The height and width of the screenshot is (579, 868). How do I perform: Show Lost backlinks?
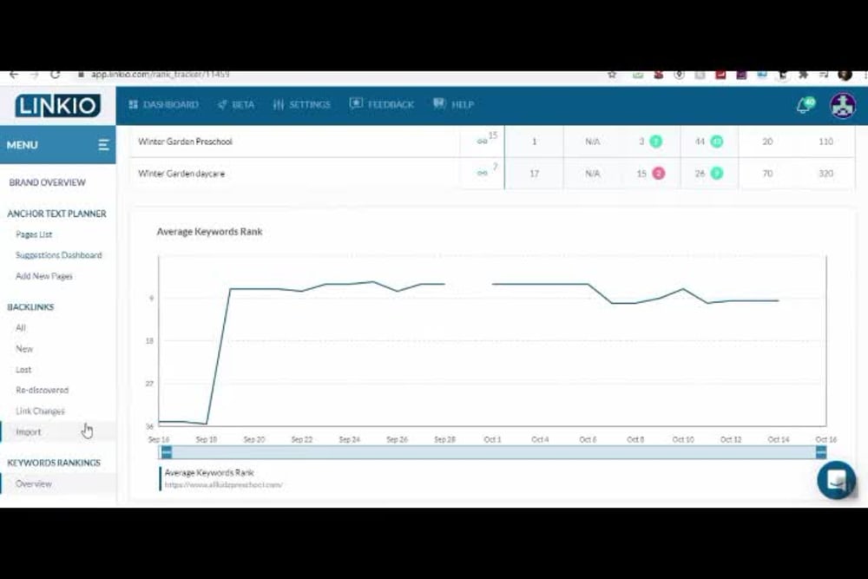23,369
